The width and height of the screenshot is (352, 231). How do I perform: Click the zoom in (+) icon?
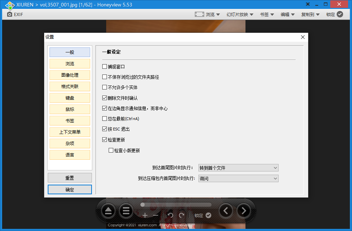pos(145,215)
